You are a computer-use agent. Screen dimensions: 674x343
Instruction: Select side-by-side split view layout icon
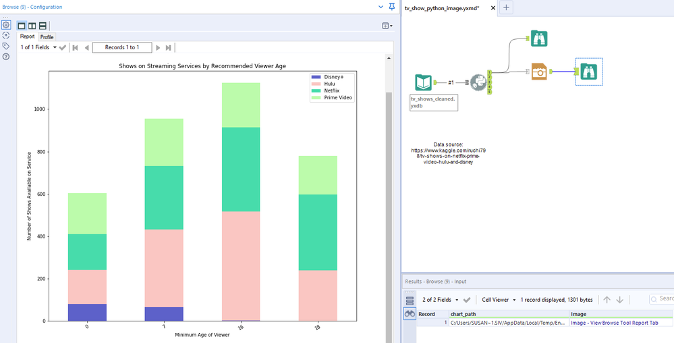click(x=32, y=26)
